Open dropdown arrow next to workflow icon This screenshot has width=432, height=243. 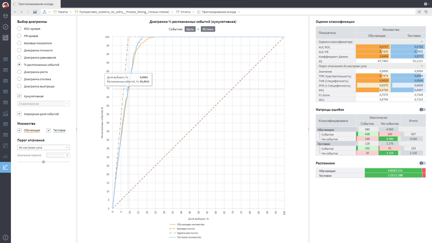tap(49, 12)
